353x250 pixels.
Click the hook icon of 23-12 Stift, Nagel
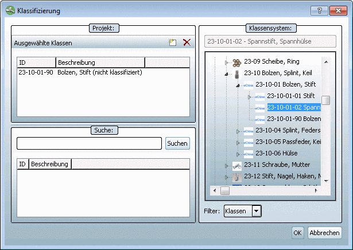(237, 178)
